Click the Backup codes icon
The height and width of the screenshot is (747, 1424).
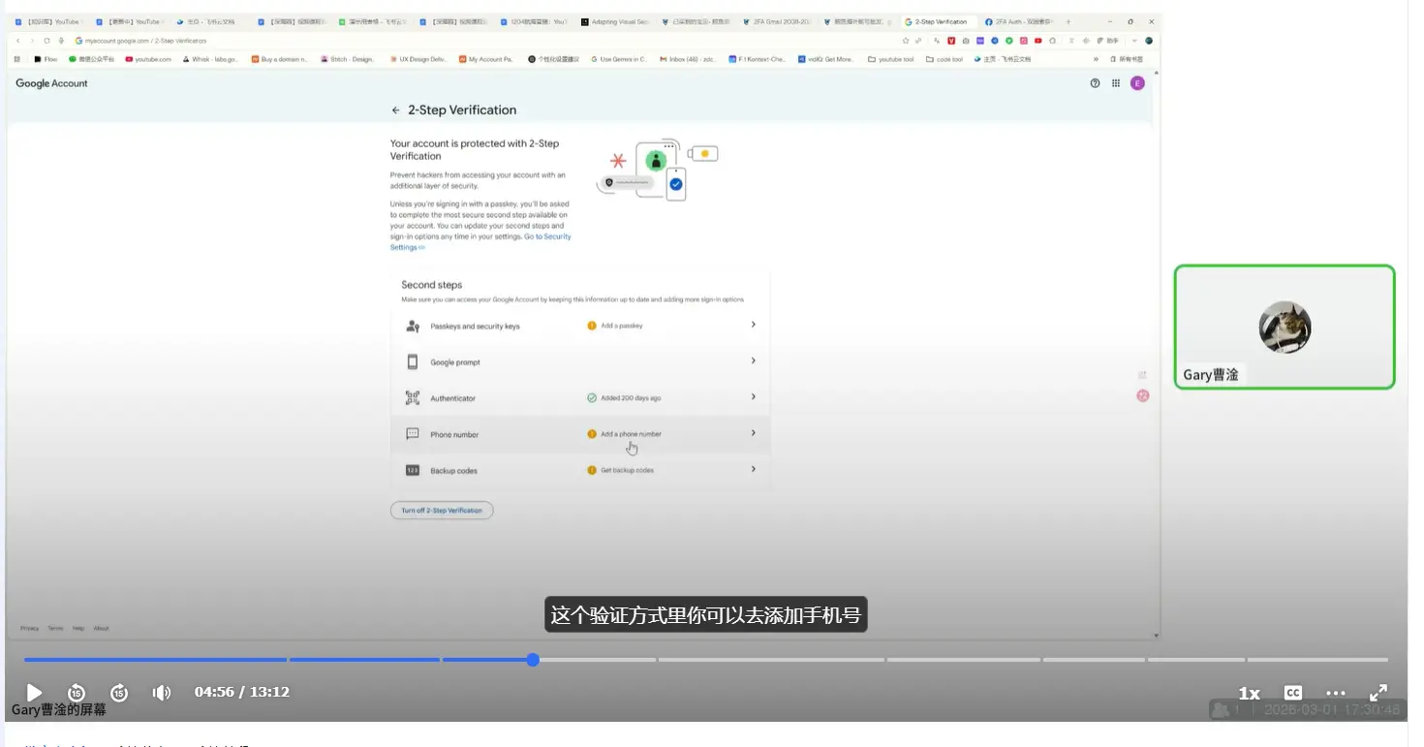[x=413, y=470]
